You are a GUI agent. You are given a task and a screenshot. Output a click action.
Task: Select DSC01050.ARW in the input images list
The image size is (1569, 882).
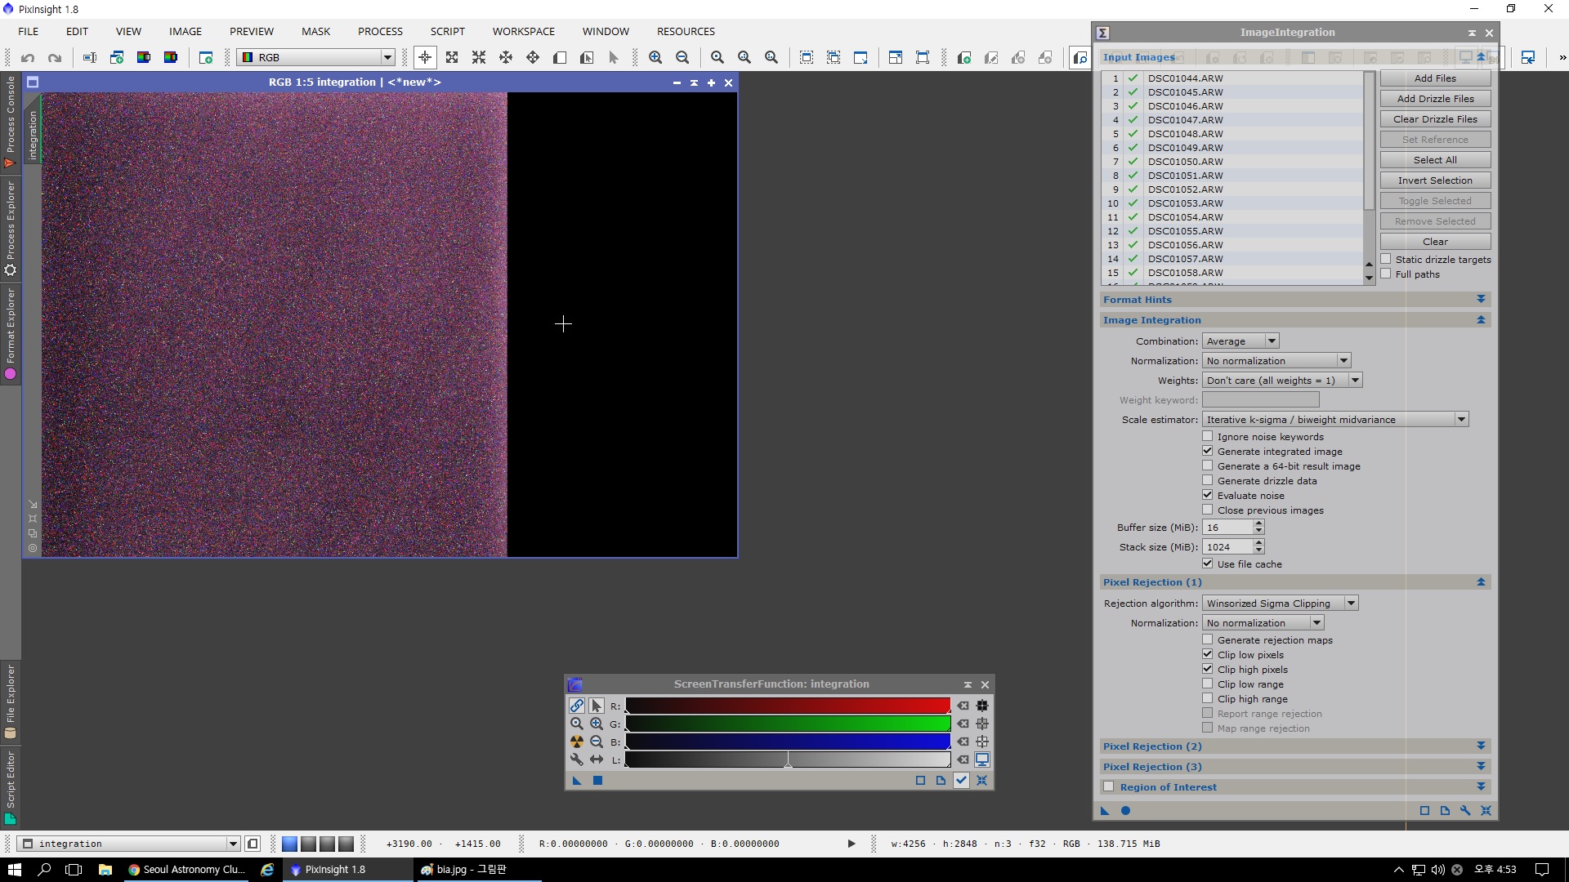click(x=1232, y=162)
